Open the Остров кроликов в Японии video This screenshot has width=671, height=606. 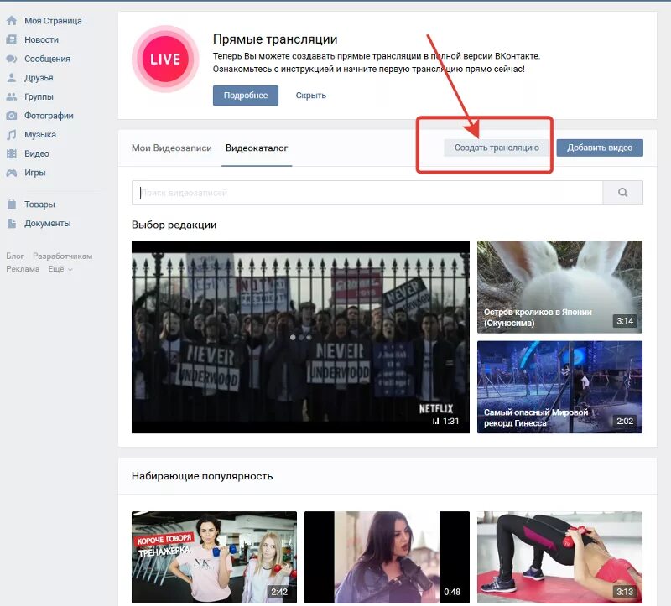559,287
